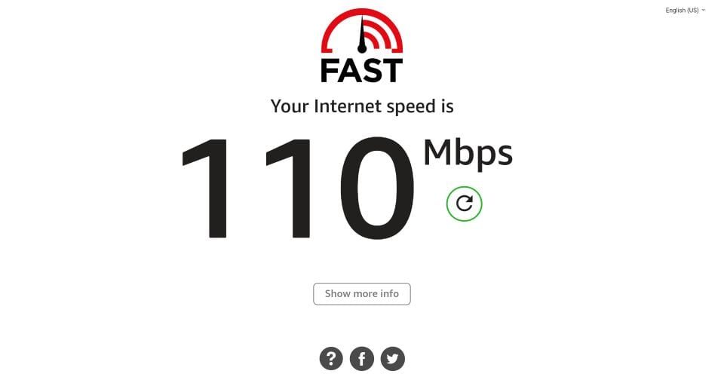724x374 pixels.
Task: Open the English (US) language dropdown
Action: tap(686, 10)
